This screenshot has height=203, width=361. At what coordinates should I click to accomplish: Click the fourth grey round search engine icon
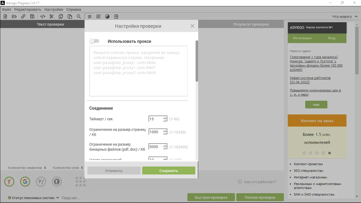pos(57,181)
